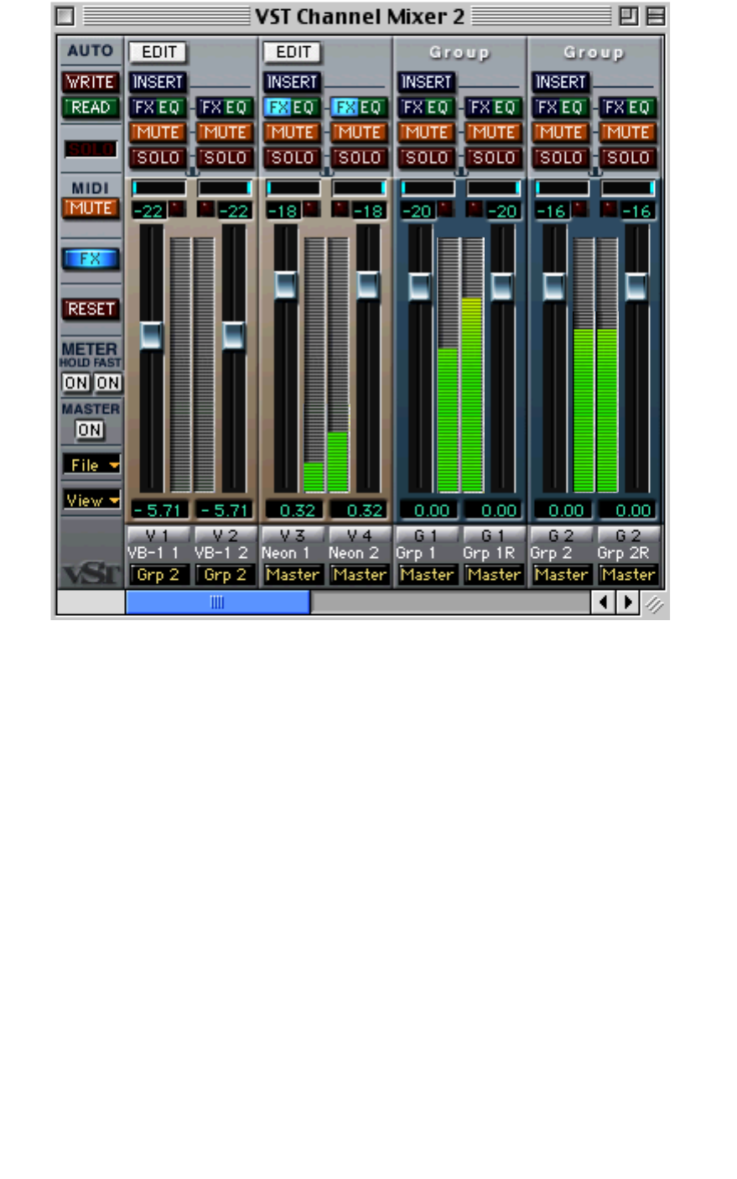Mute the Grp 2R channel
This screenshot has width=737, height=1179.
pyautogui.click(x=628, y=133)
